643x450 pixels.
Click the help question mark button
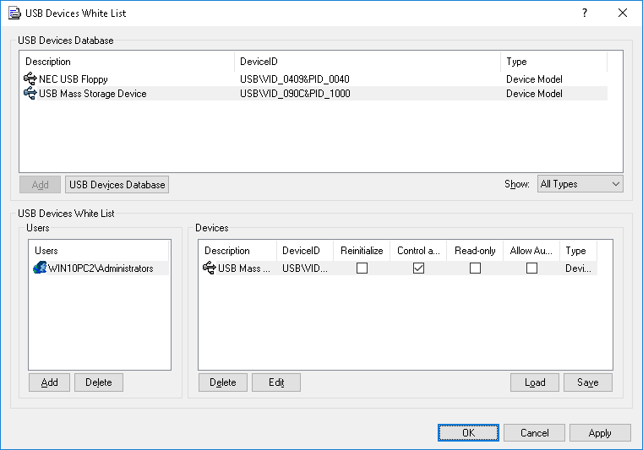pos(585,14)
